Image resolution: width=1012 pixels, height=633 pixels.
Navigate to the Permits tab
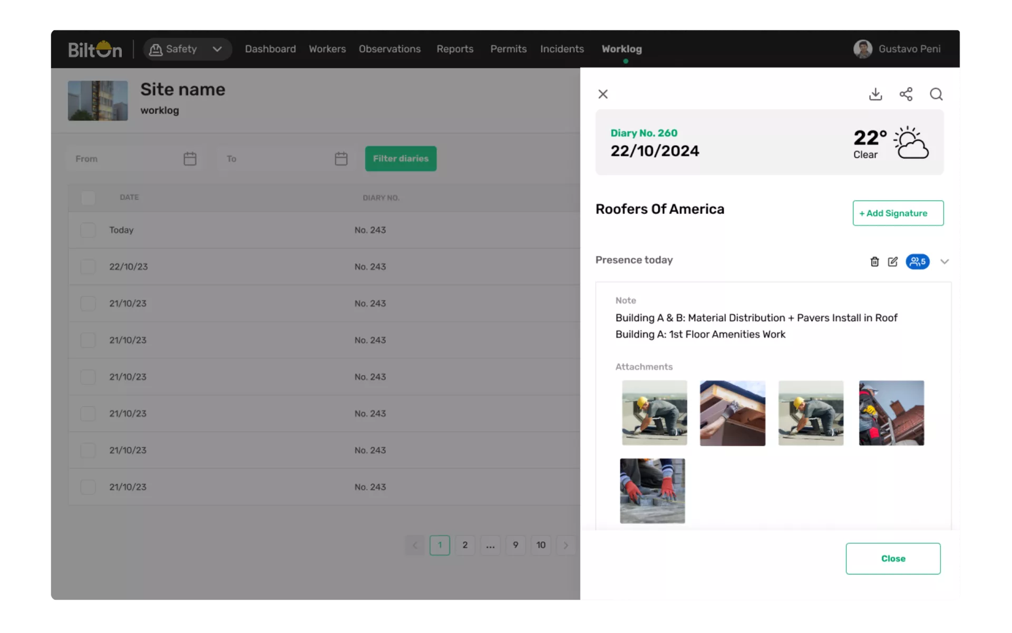tap(508, 49)
